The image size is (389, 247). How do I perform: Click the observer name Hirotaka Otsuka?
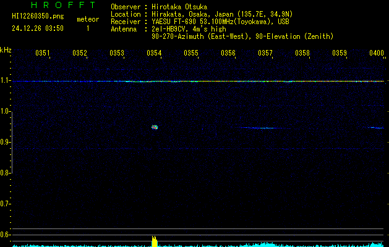tap(179, 7)
